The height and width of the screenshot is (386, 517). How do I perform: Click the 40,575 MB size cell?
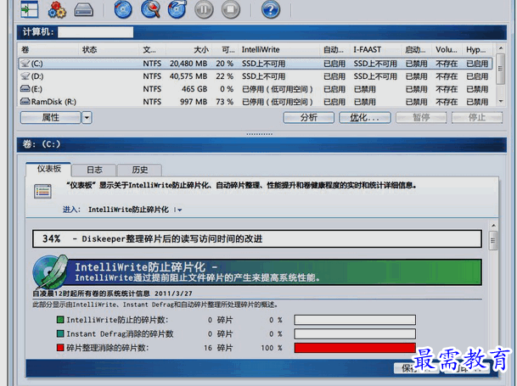point(188,76)
